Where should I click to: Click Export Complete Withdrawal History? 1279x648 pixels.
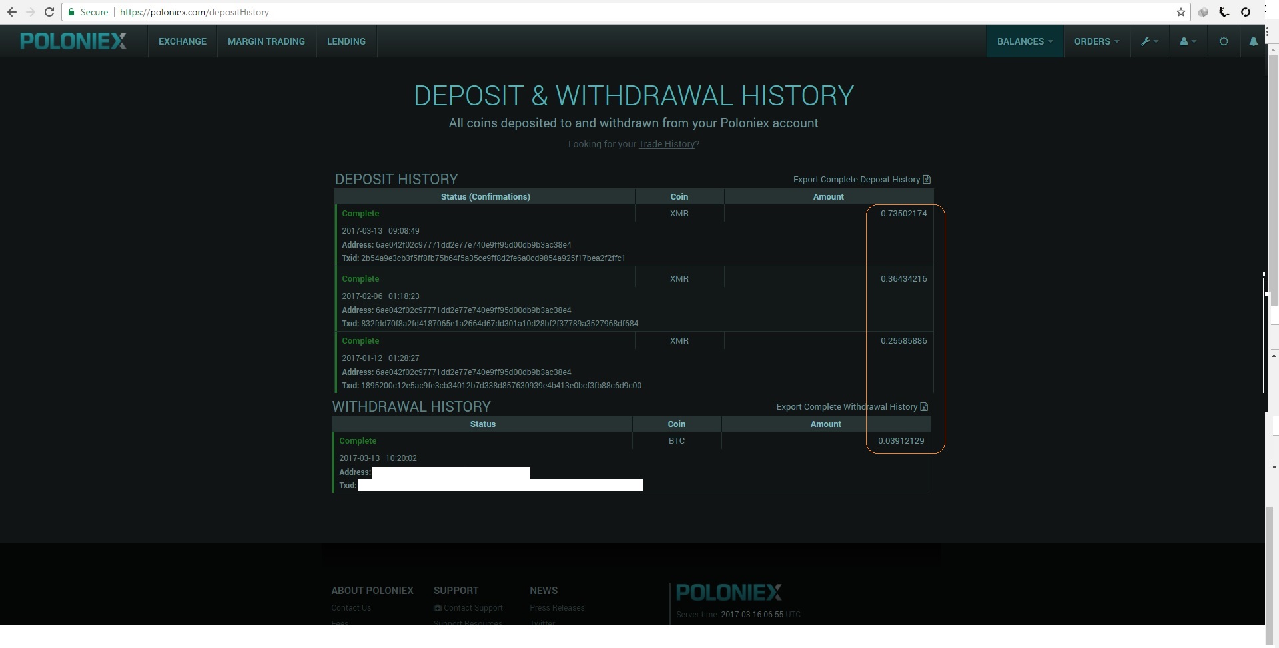(847, 407)
